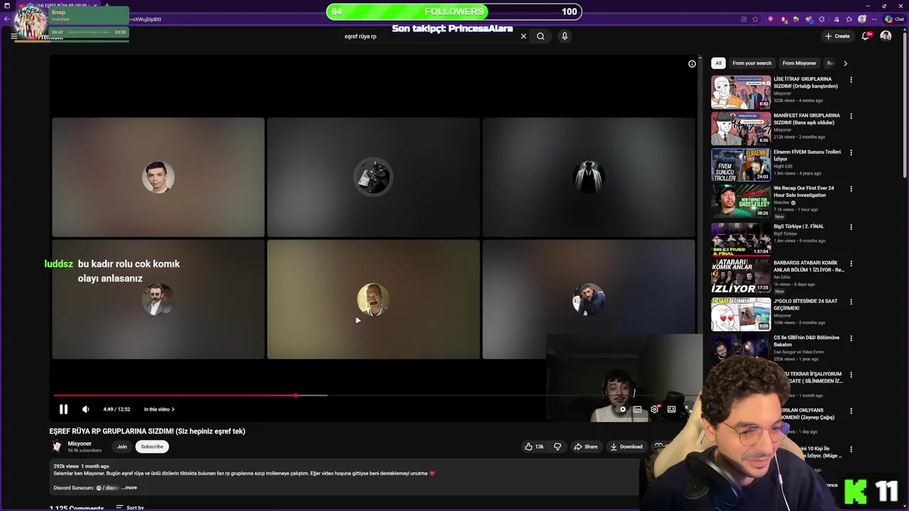Viewport: 909px width, 511px height.
Task: Click the '292k views 1 month ago' text
Action: 81,466
